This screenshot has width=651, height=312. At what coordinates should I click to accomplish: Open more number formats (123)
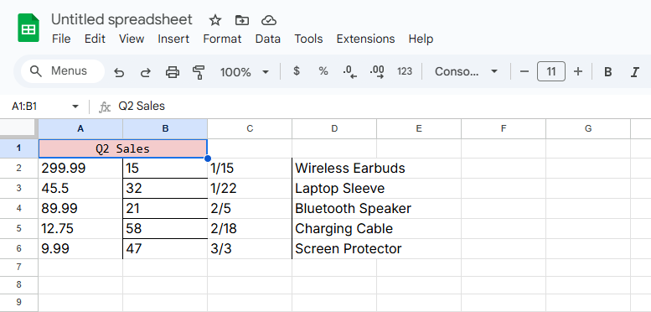pyautogui.click(x=405, y=71)
